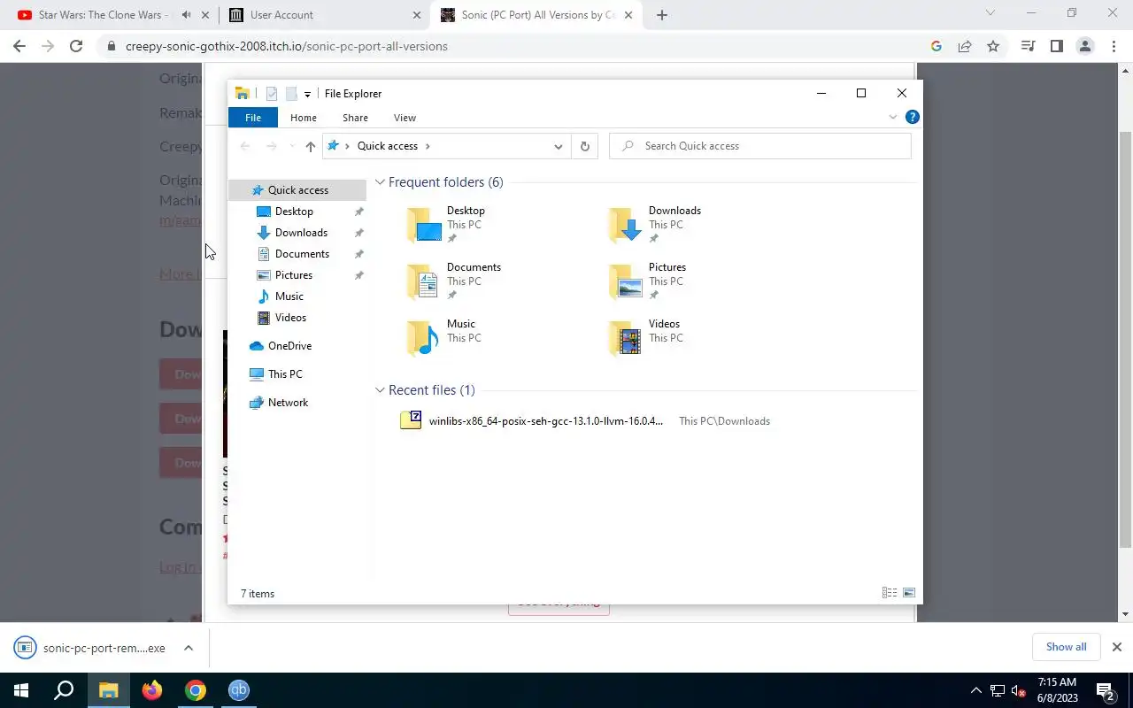Screen dimensions: 1133x708
Task: Select Pictures in the navigation pane
Action: pyautogui.click(x=293, y=275)
